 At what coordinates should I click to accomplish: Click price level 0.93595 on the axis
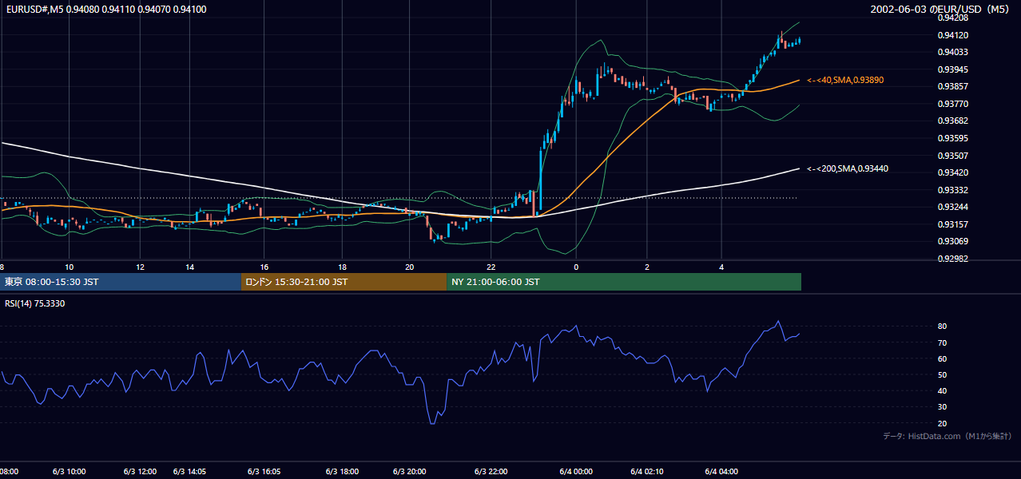(953, 139)
